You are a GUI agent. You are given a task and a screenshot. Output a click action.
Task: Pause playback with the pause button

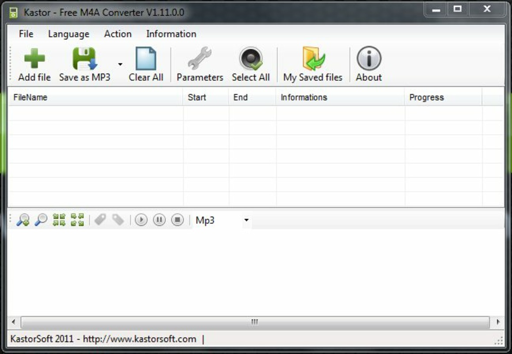[159, 220]
